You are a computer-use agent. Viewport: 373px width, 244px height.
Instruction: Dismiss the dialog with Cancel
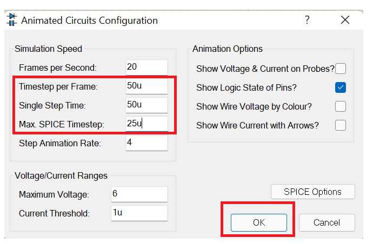(x=327, y=222)
